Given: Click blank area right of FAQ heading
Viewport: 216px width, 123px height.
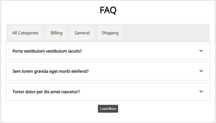Looking at the screenshot, I should coord(164,10).
